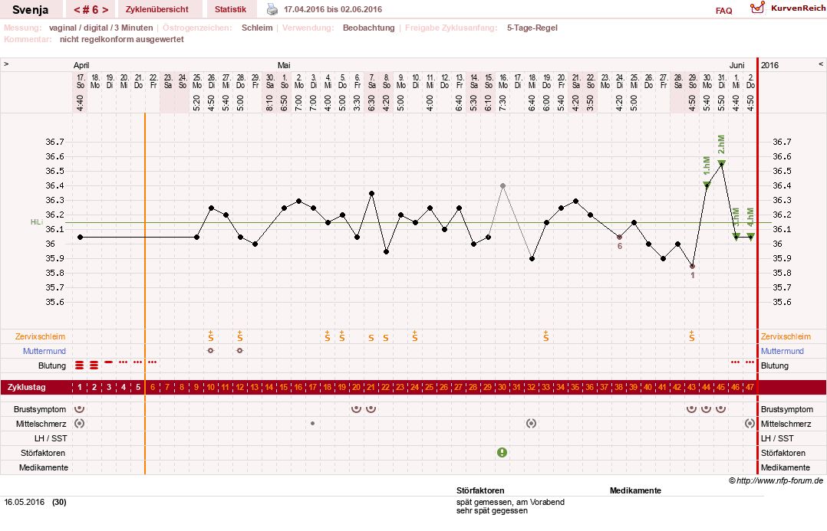Open the Zyklenübersicht tab
Screen dimensions: 827x531
click(157, 9)
